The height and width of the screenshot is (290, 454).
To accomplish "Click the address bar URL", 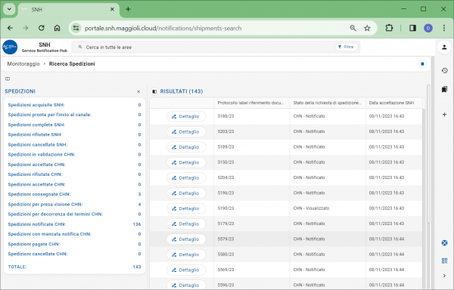I will click(x=163, y=28).
